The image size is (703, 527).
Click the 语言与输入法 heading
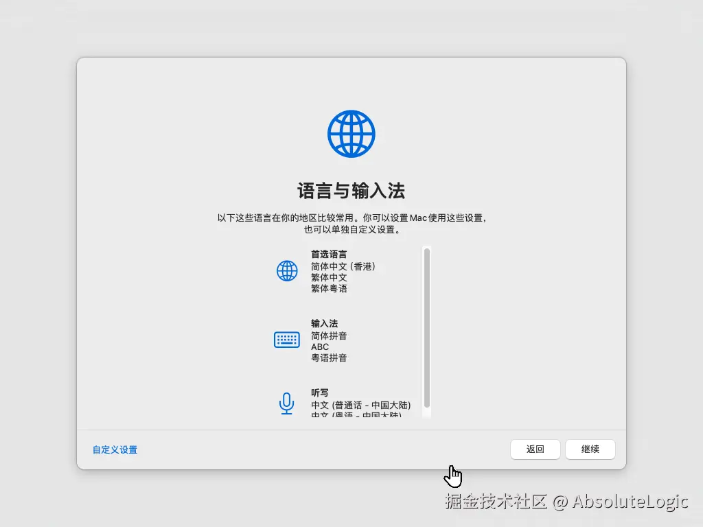pyautogui.click(x=351, y=191)
